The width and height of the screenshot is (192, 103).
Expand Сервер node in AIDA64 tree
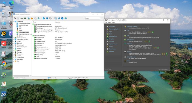pyautogui.click(x=14, y=41)
